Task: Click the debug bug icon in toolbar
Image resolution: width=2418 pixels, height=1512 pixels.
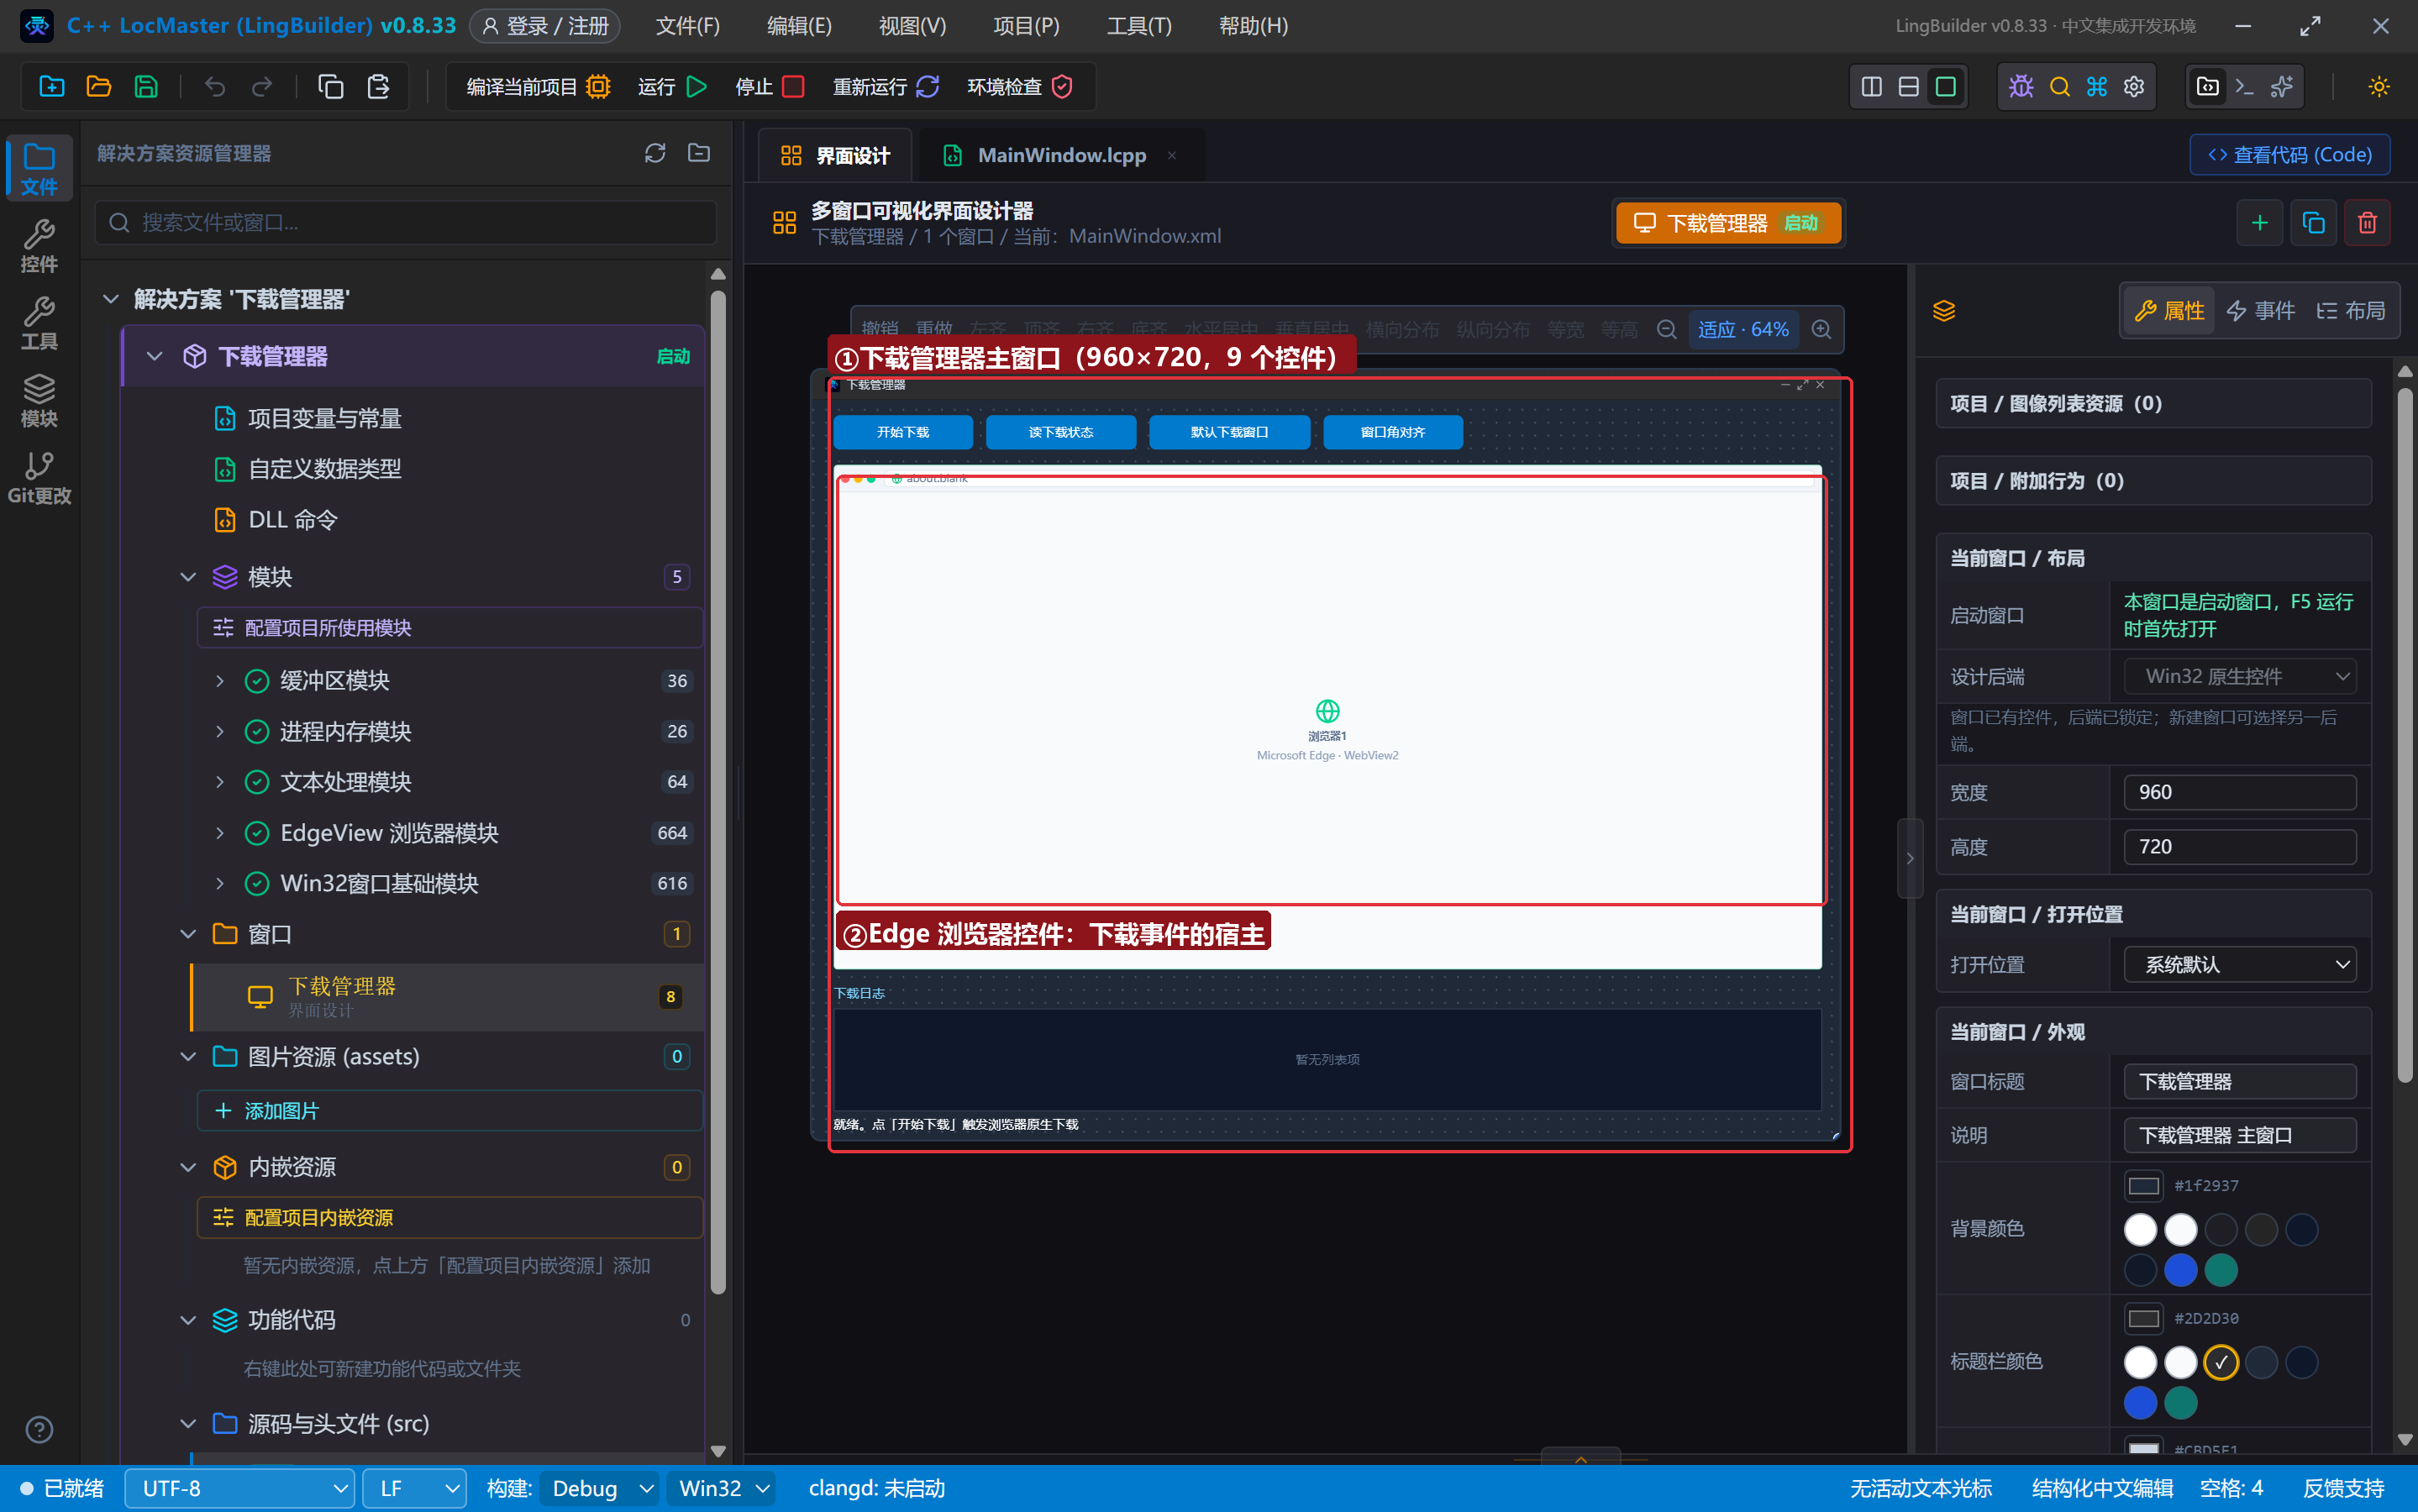Action: coord(2021,87)
